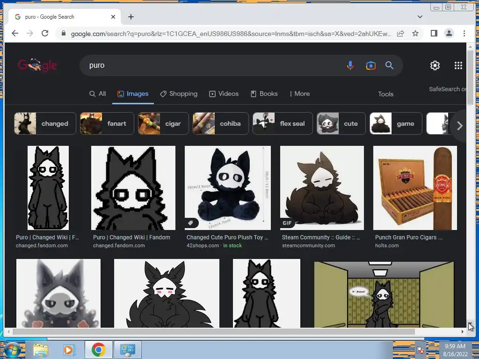This screenshot has width=479, height=359.
Task: Expand the More search options menu
Action: click(x=299, y=93)
